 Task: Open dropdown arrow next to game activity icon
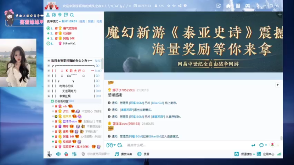tap(115, 145)
